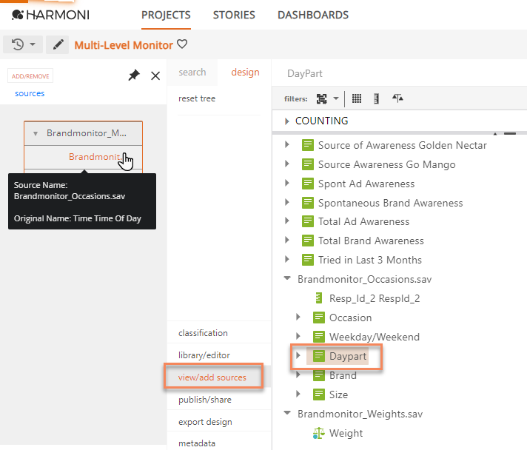Image resolution: width=527 pixels, height=450 pixels.
Task: Favorite the project with heart icon
Action: click(182, 44)
